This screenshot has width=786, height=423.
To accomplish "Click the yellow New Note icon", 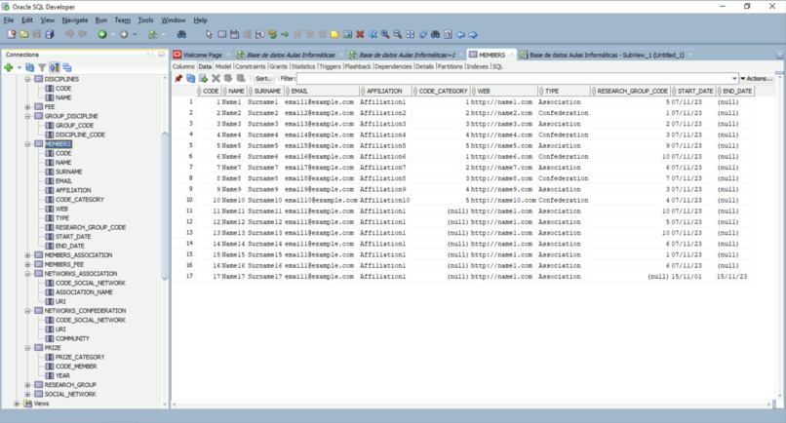I will point(334,34).
